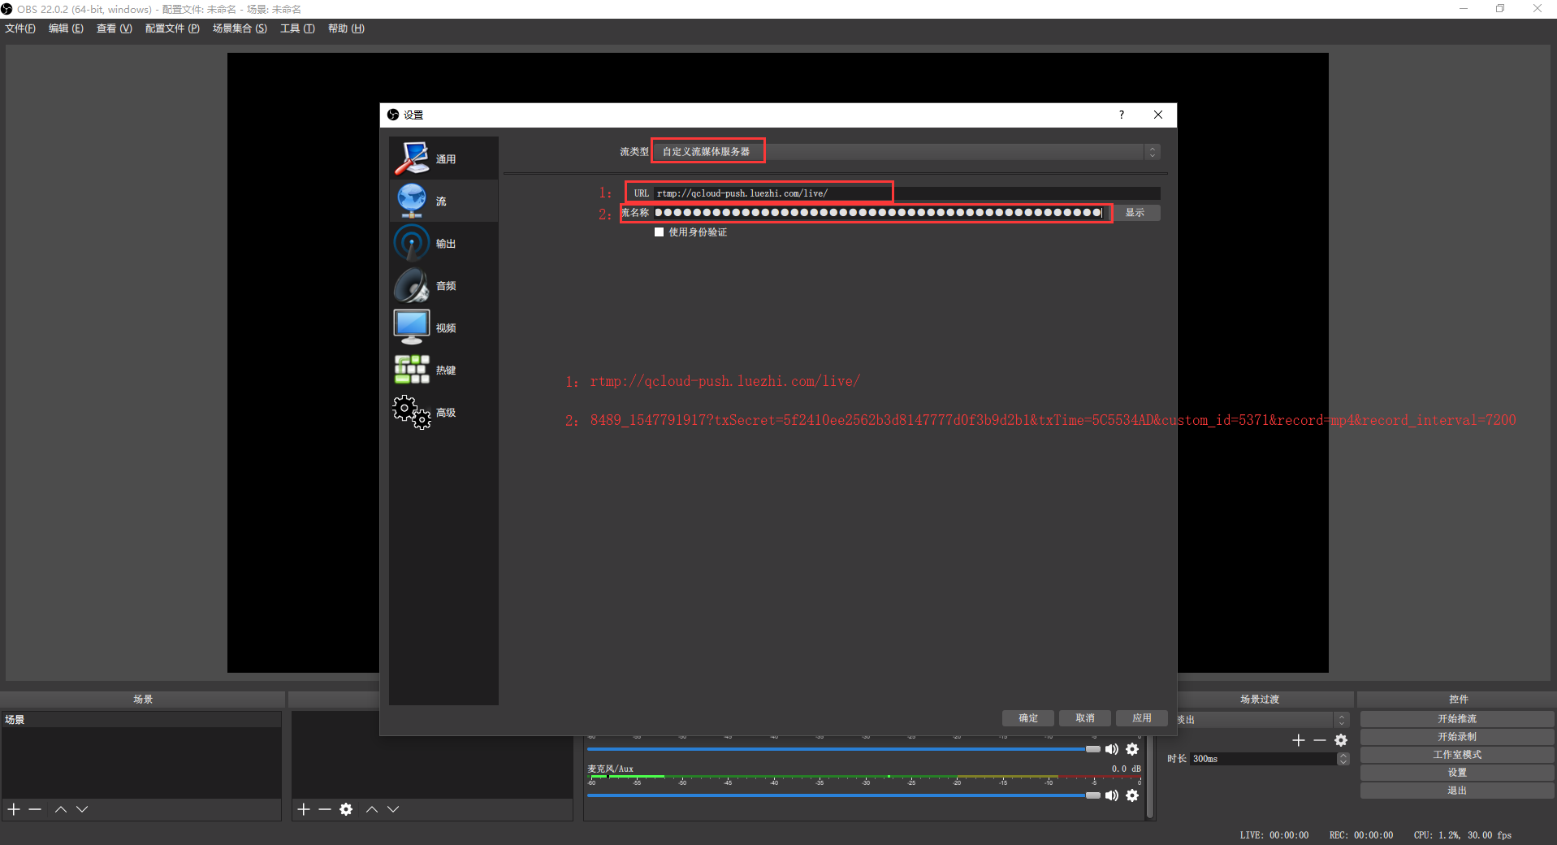Viewport: 1557px width, 845px height.
Task: Move source down with arrow icon
Action: 393,809
